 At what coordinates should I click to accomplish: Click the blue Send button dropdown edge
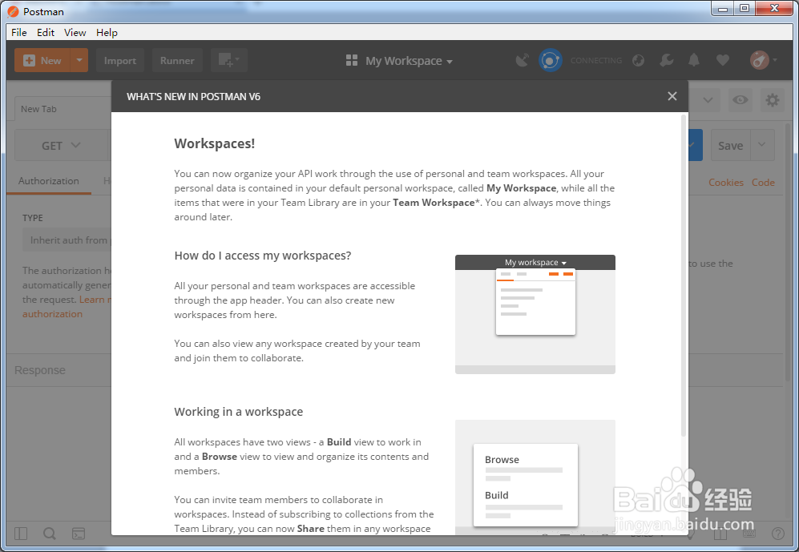[x=695, y=145]
